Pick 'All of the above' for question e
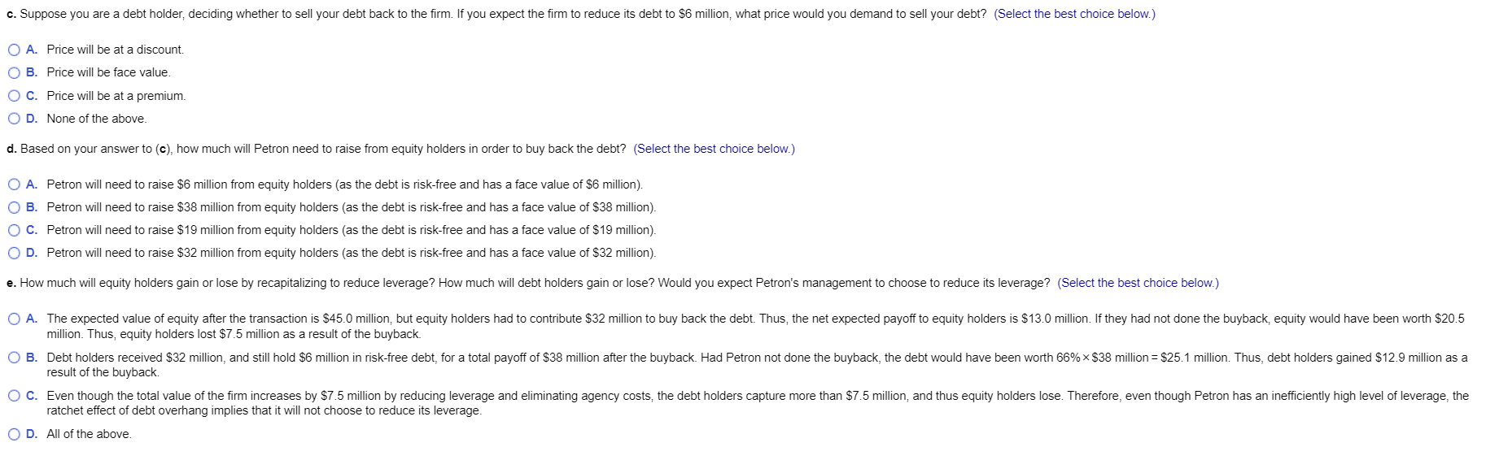Screen dimensions: 1486x460 (14, 434)
